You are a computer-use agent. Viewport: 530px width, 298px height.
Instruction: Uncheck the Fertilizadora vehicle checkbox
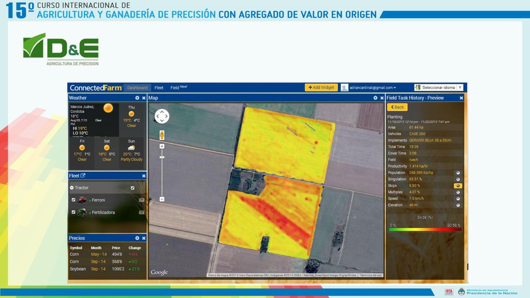(x=73, y=212)
